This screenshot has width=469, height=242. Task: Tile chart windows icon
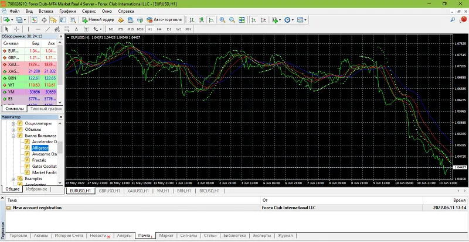242,20
